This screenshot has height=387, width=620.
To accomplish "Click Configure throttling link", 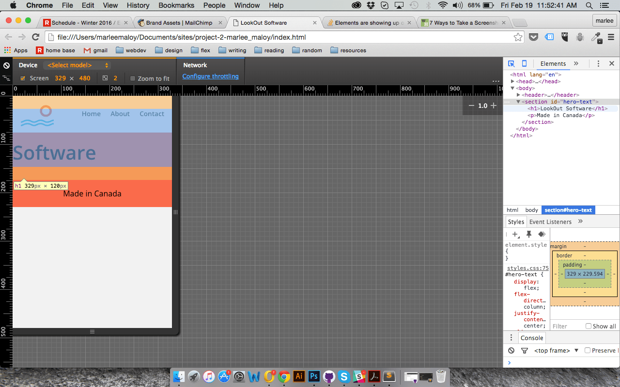I will (210, 76).
